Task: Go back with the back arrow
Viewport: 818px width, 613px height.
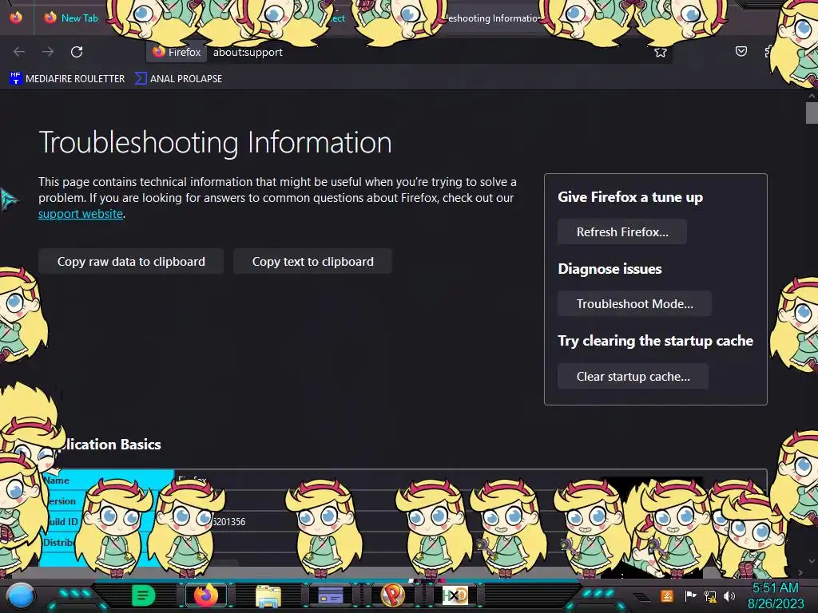Action: [x=19, y=52]
